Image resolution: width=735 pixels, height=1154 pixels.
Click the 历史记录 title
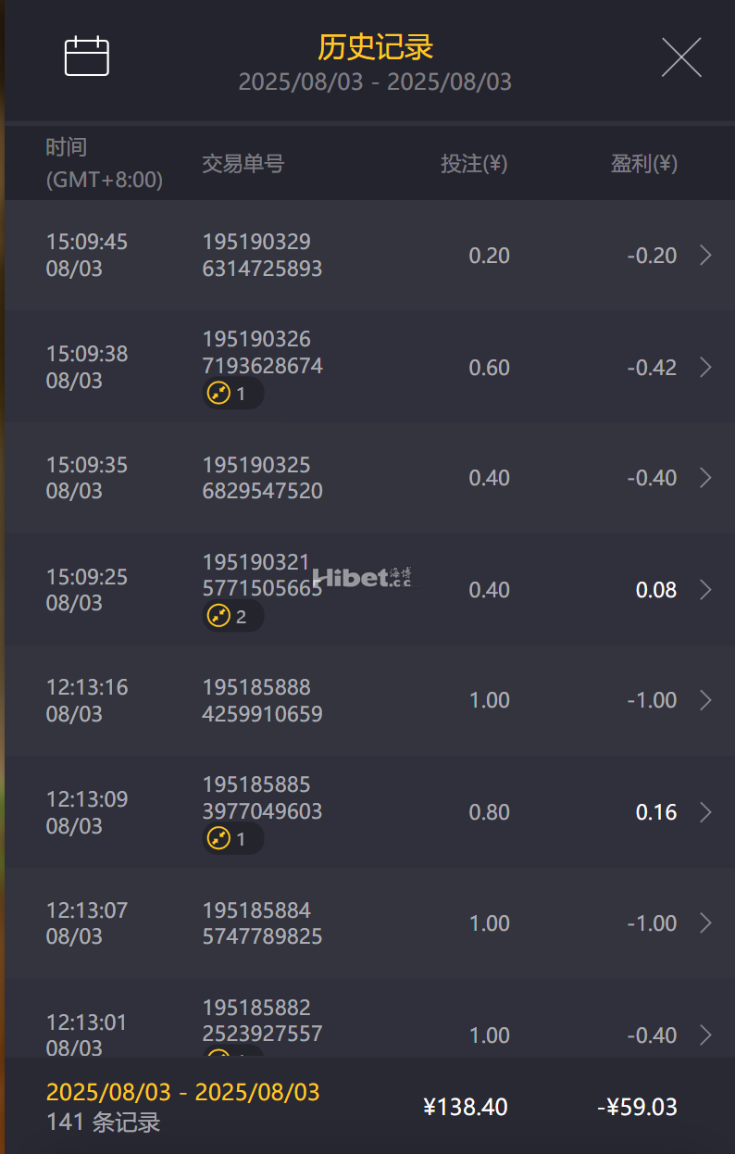click(x=375, y=46)
